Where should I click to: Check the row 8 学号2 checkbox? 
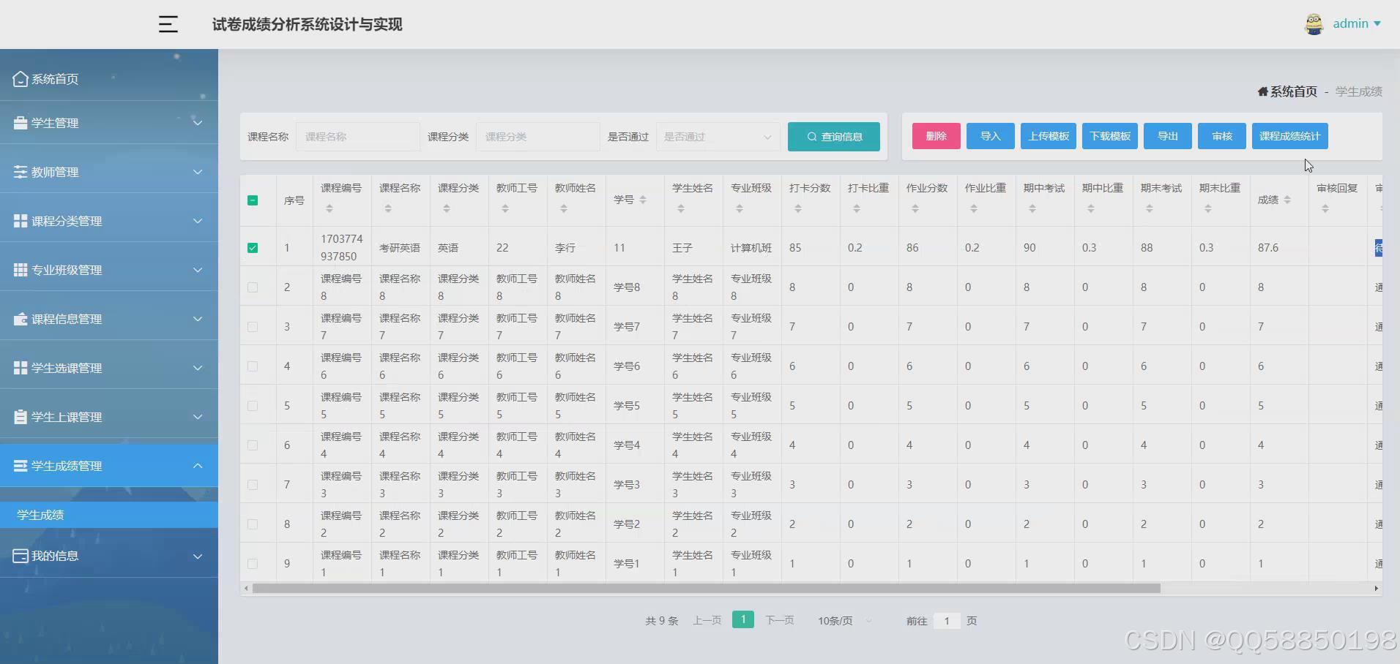[253, 524]
